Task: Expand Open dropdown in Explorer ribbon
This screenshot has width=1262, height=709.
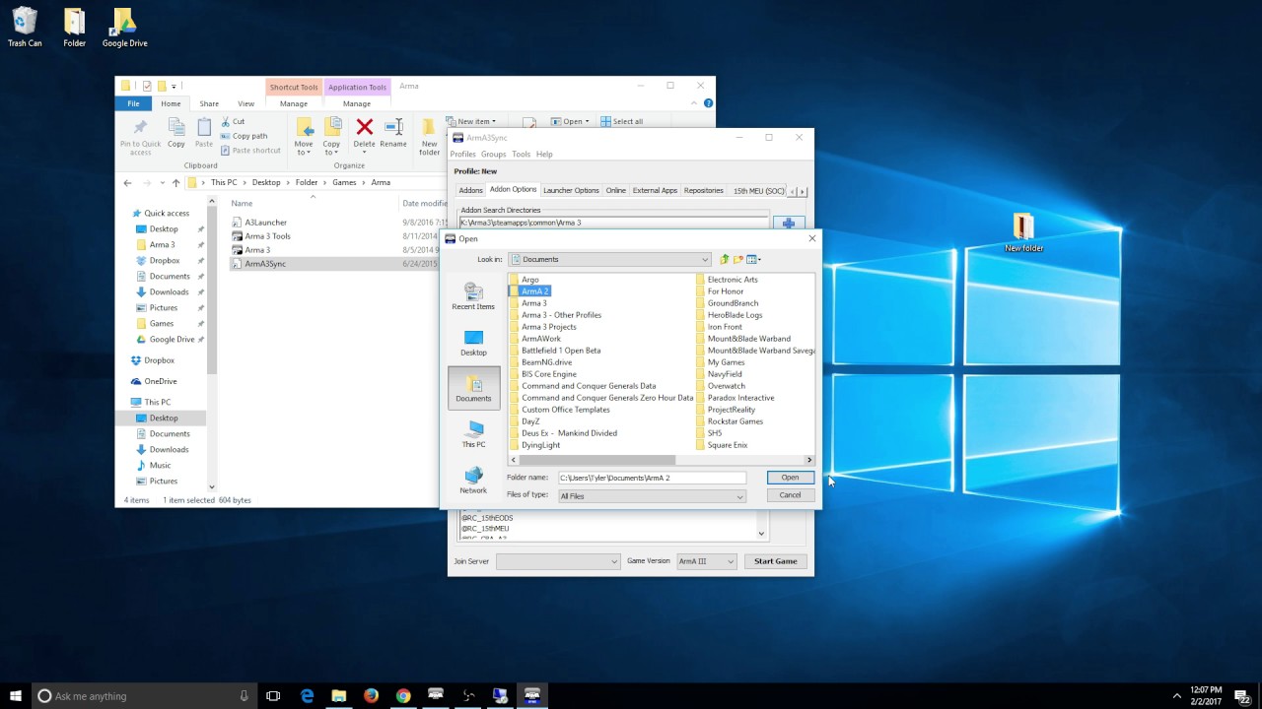Action: [570, 121]
